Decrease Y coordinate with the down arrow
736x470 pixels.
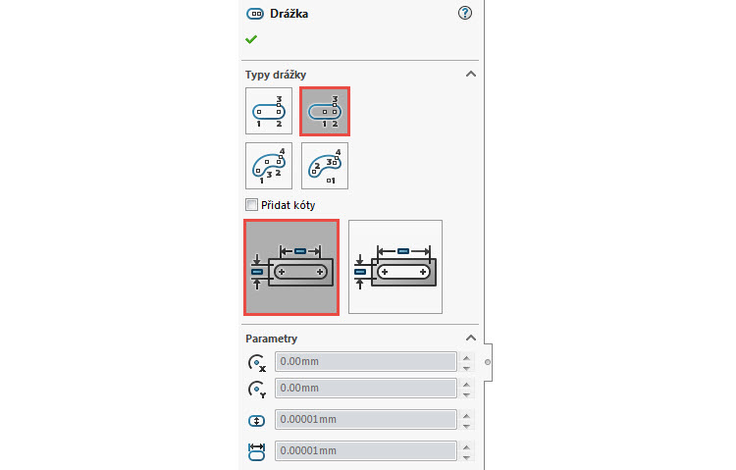click(x=465, y=395)
